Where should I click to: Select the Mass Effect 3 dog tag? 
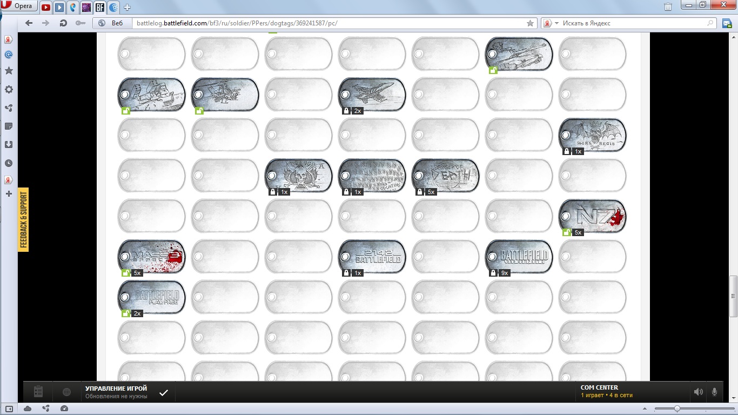[x=152, y=257]
